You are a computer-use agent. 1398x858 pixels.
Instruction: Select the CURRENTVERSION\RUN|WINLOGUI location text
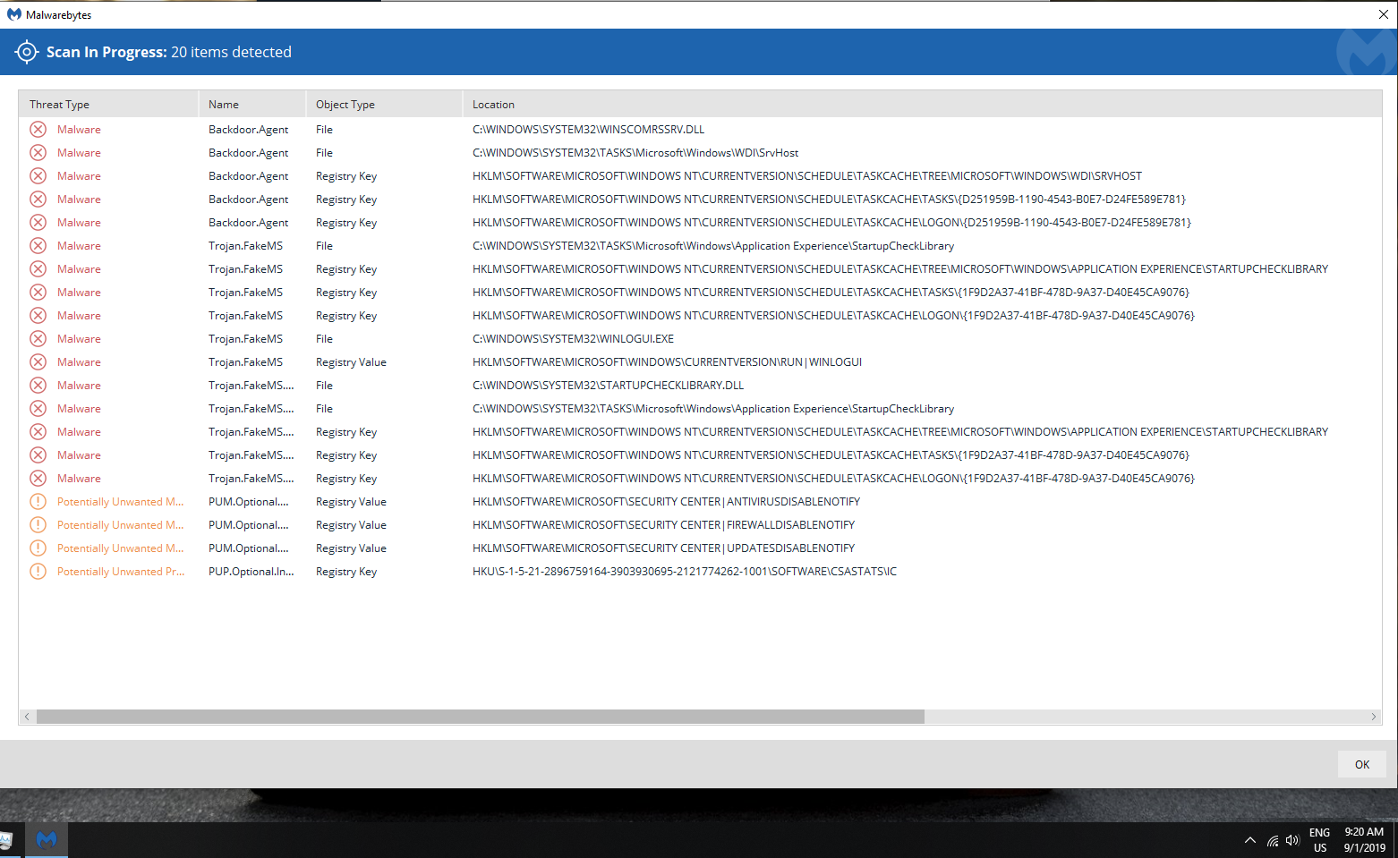click(x=667, y=362)
